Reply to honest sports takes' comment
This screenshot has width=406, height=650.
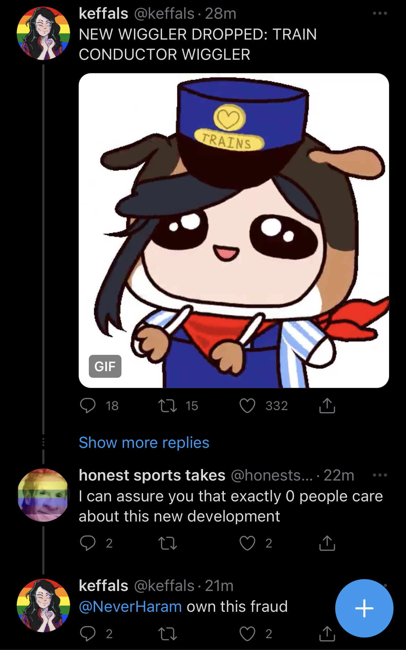[88, 543]
